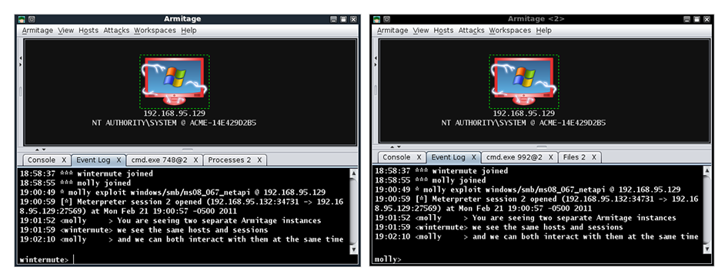728x280 pixels.
Task: Open Help menu in Armitage <2> window
Action: [543, 30]
